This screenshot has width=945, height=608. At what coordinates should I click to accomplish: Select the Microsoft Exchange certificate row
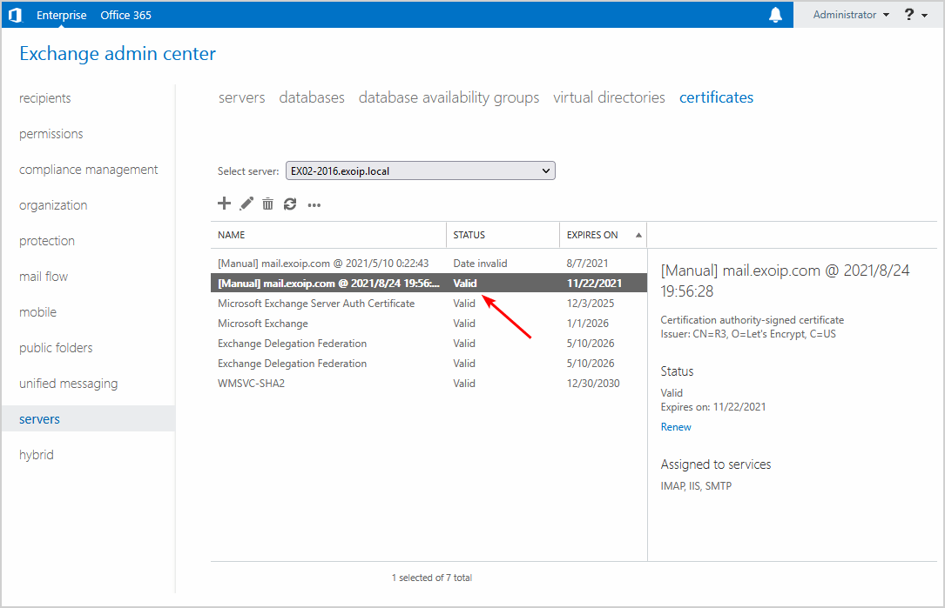click(429, 324)
